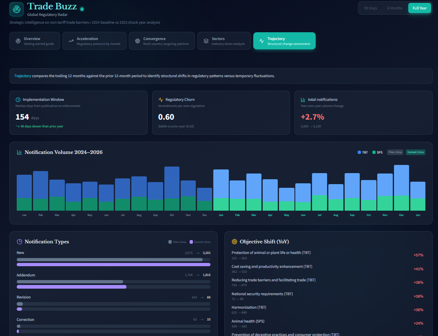Click the target icon beside Objective Shift

(x=234, y=242)
